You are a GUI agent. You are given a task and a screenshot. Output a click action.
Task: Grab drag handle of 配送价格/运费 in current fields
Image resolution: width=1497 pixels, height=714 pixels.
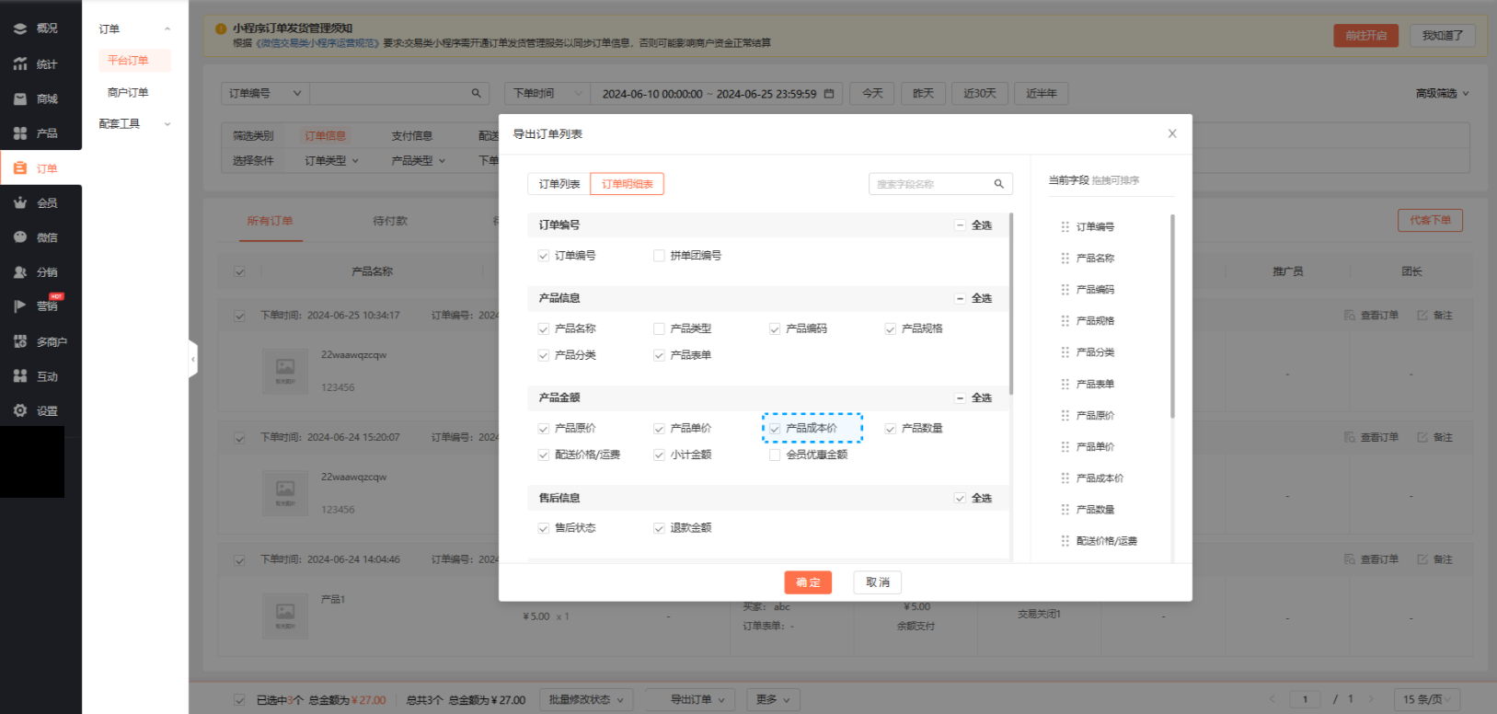pyautogui.click(x=1065, y=541)
